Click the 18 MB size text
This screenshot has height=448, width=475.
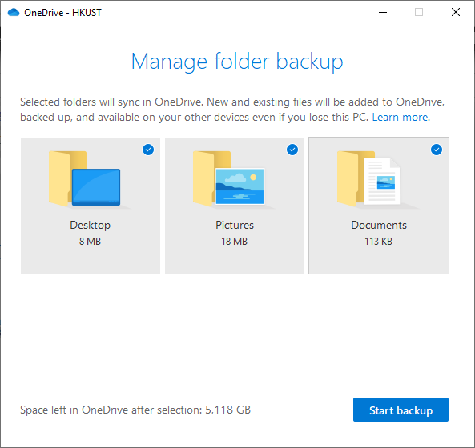click(x=234, y=242)
